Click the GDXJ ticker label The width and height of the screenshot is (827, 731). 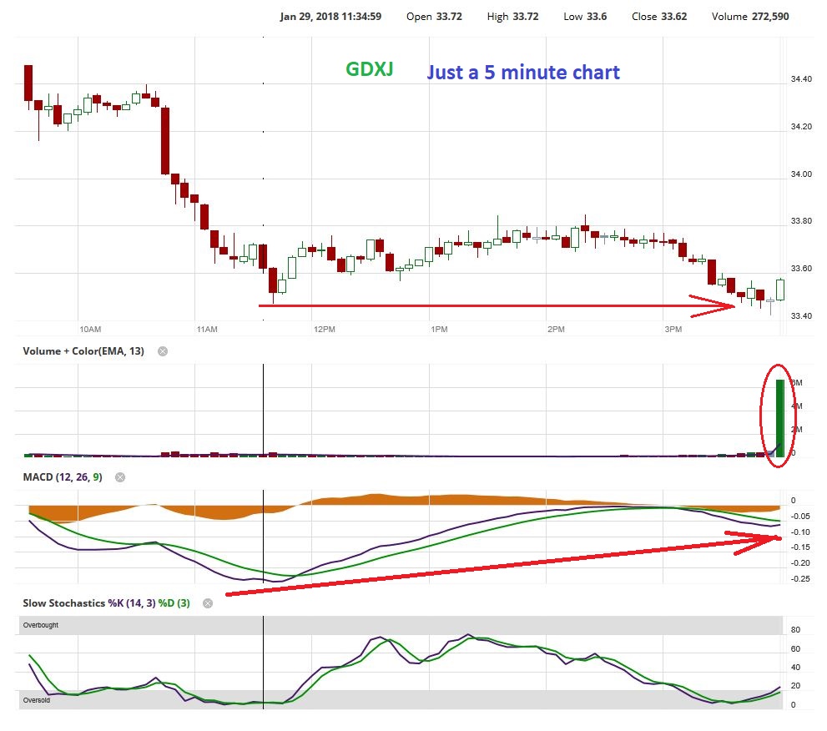(369, 69)
